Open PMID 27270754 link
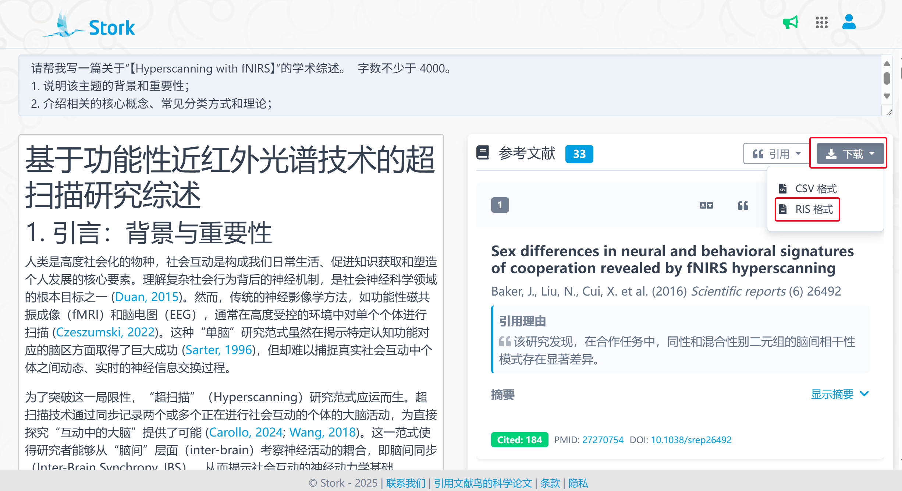 pyautogui.click(x=603, y=440)
